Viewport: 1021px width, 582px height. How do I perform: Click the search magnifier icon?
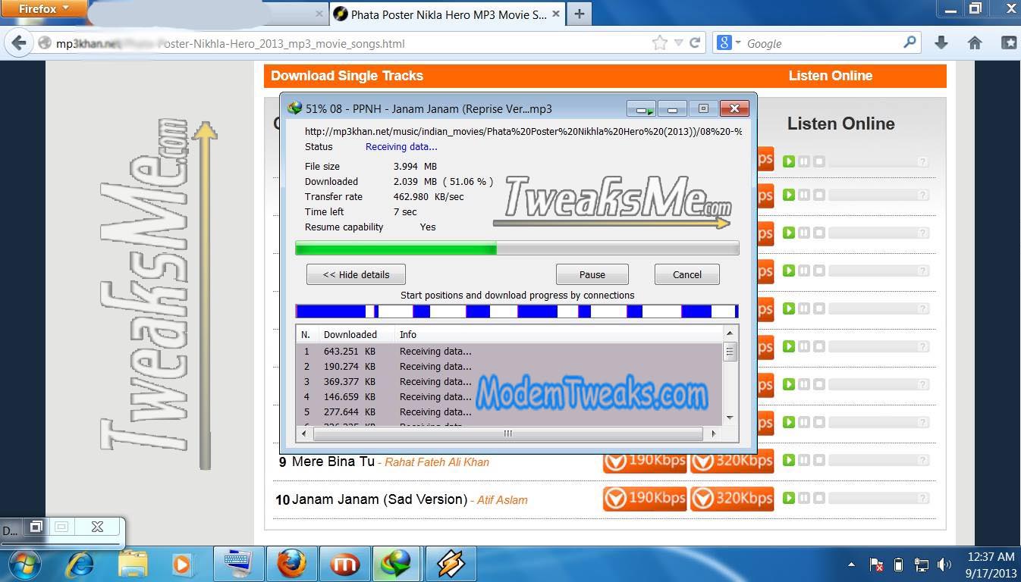[909, 42]
